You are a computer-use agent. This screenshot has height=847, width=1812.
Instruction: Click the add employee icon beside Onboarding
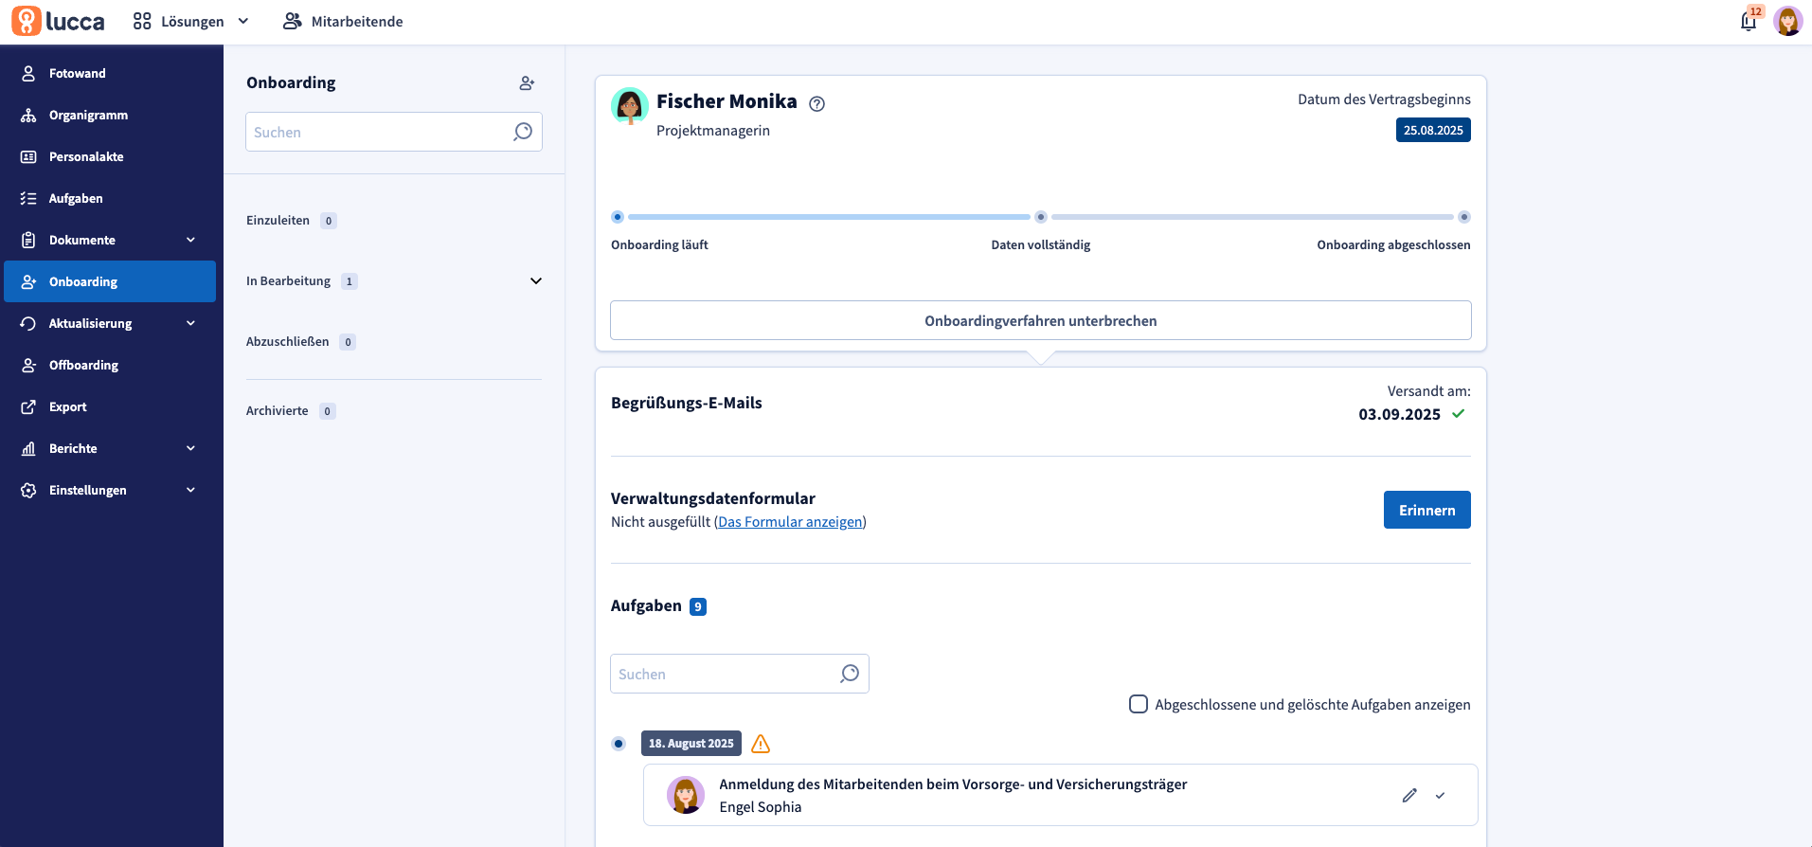(527, 83)
